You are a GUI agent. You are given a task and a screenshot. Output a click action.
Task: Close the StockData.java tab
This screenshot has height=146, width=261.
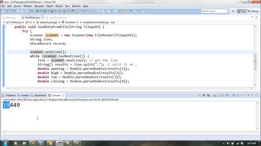click(42, 17)
